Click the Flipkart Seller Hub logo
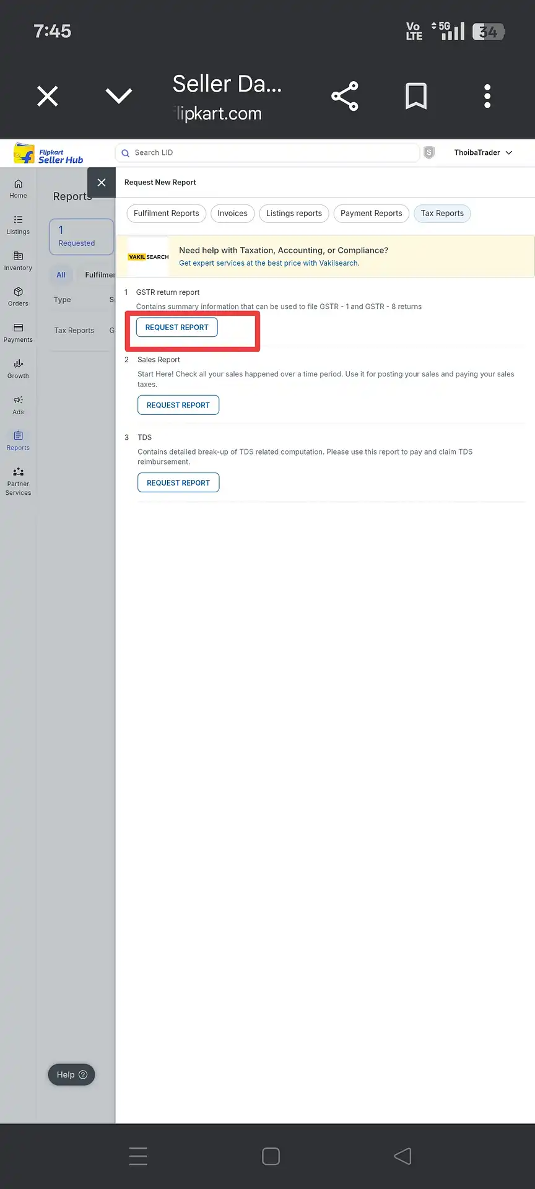The height and width of the screenshot is (1189, 535). click(48, 154)
